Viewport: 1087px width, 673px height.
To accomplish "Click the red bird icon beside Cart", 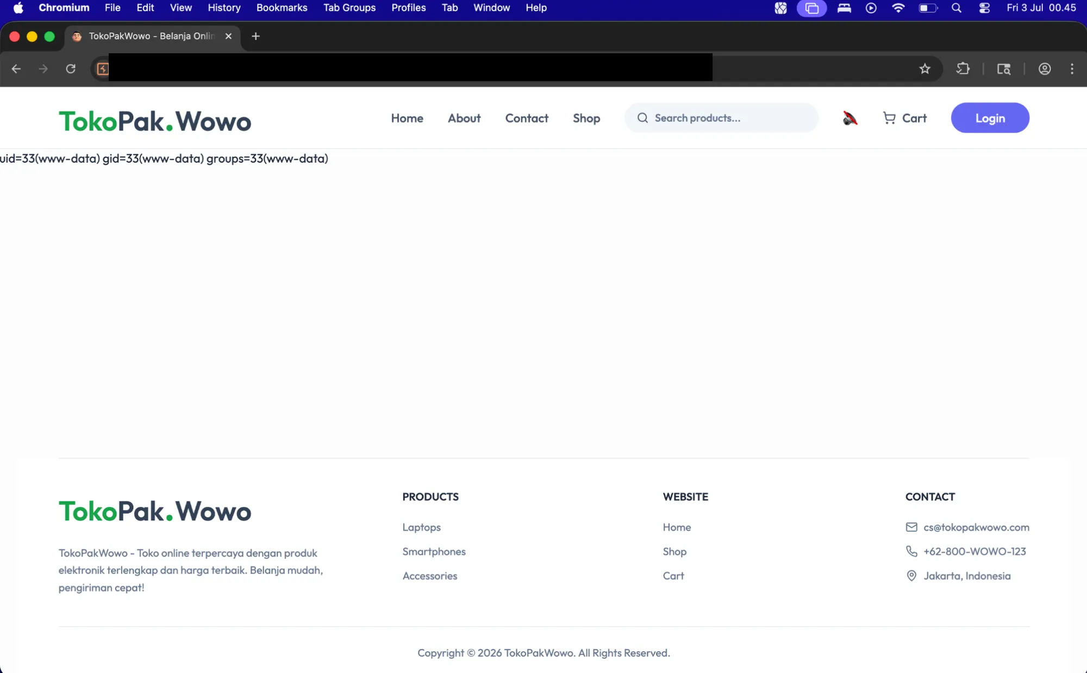I will pyautogui.click(x=850, y=118).
